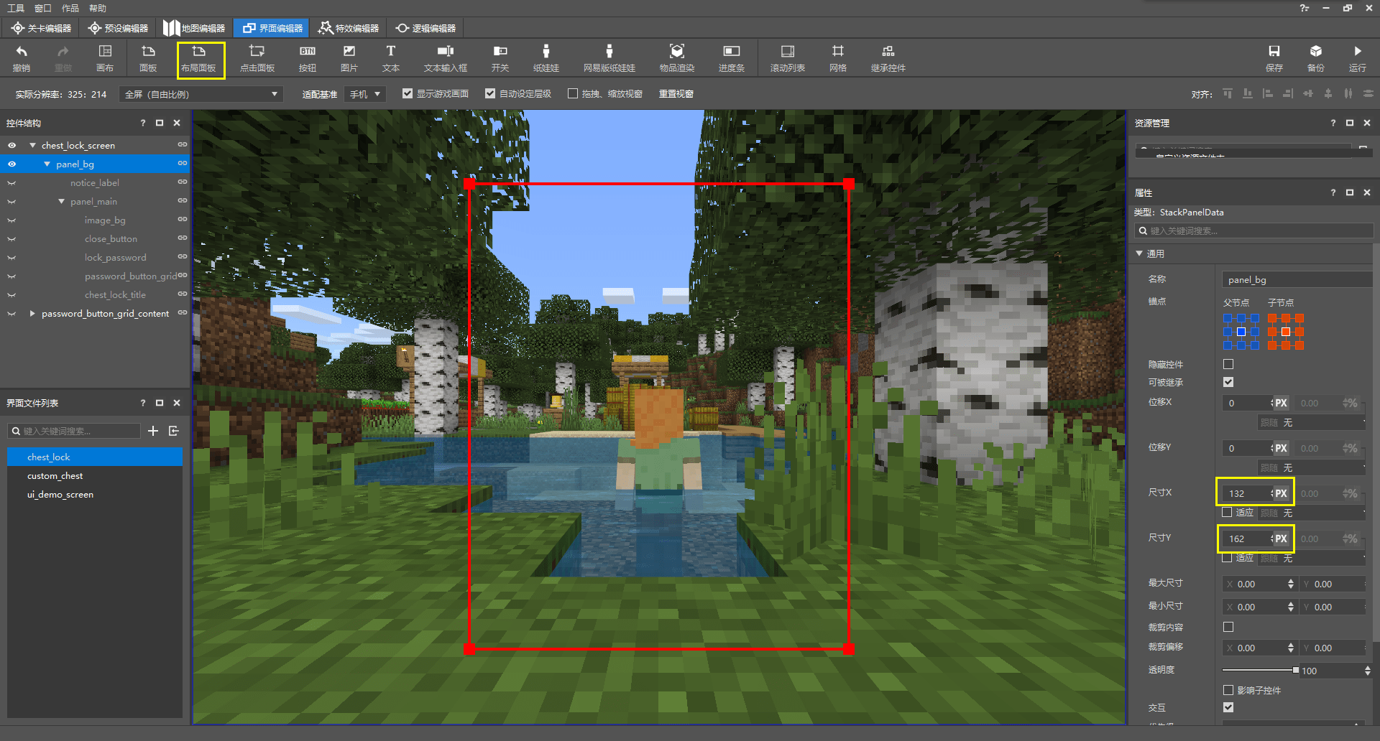
Task: Open the 作品 menu
Action: [70, 8]
